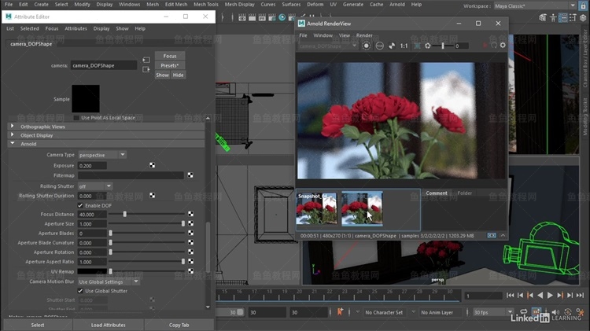Open the Attributes menu in Attribute Editor
590x331 pixels.
tap(76, 28)
